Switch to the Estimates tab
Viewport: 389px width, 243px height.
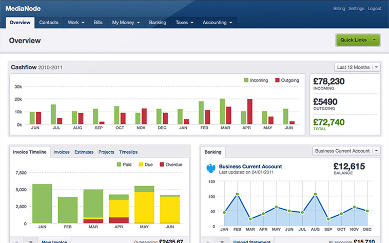84,152
